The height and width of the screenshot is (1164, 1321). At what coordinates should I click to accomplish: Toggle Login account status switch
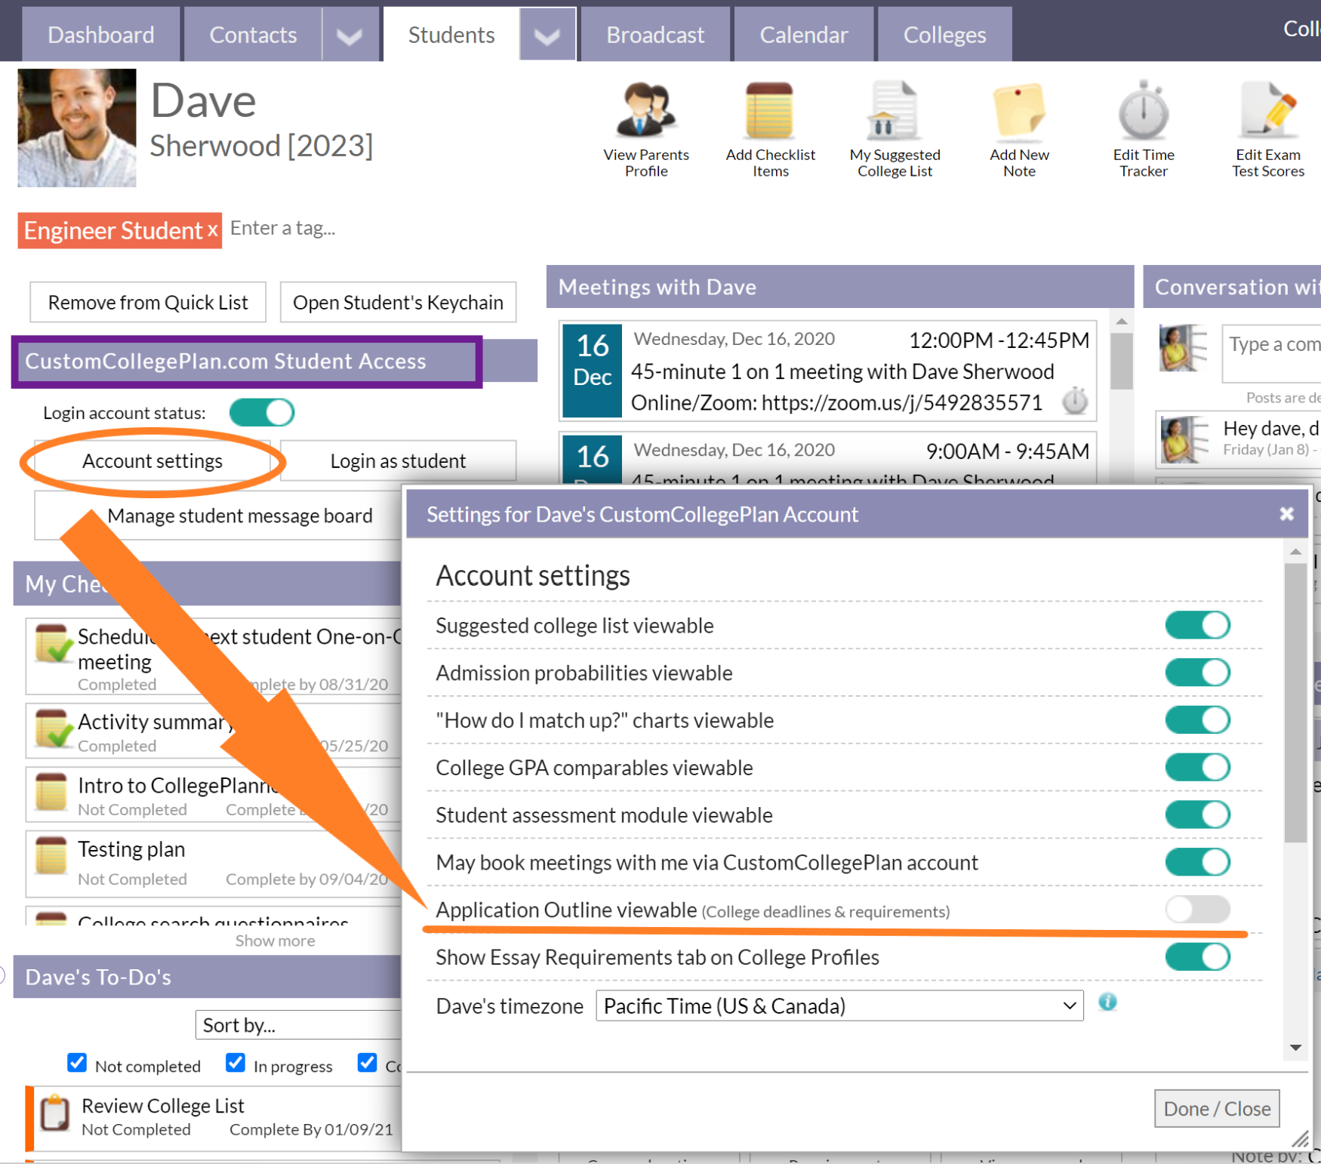pyautogui.click(x=262, y=413)
